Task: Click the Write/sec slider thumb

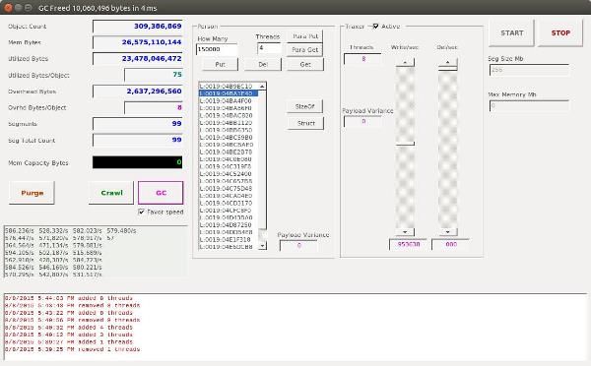Action: pyautogui.click(x=405, y=144)
